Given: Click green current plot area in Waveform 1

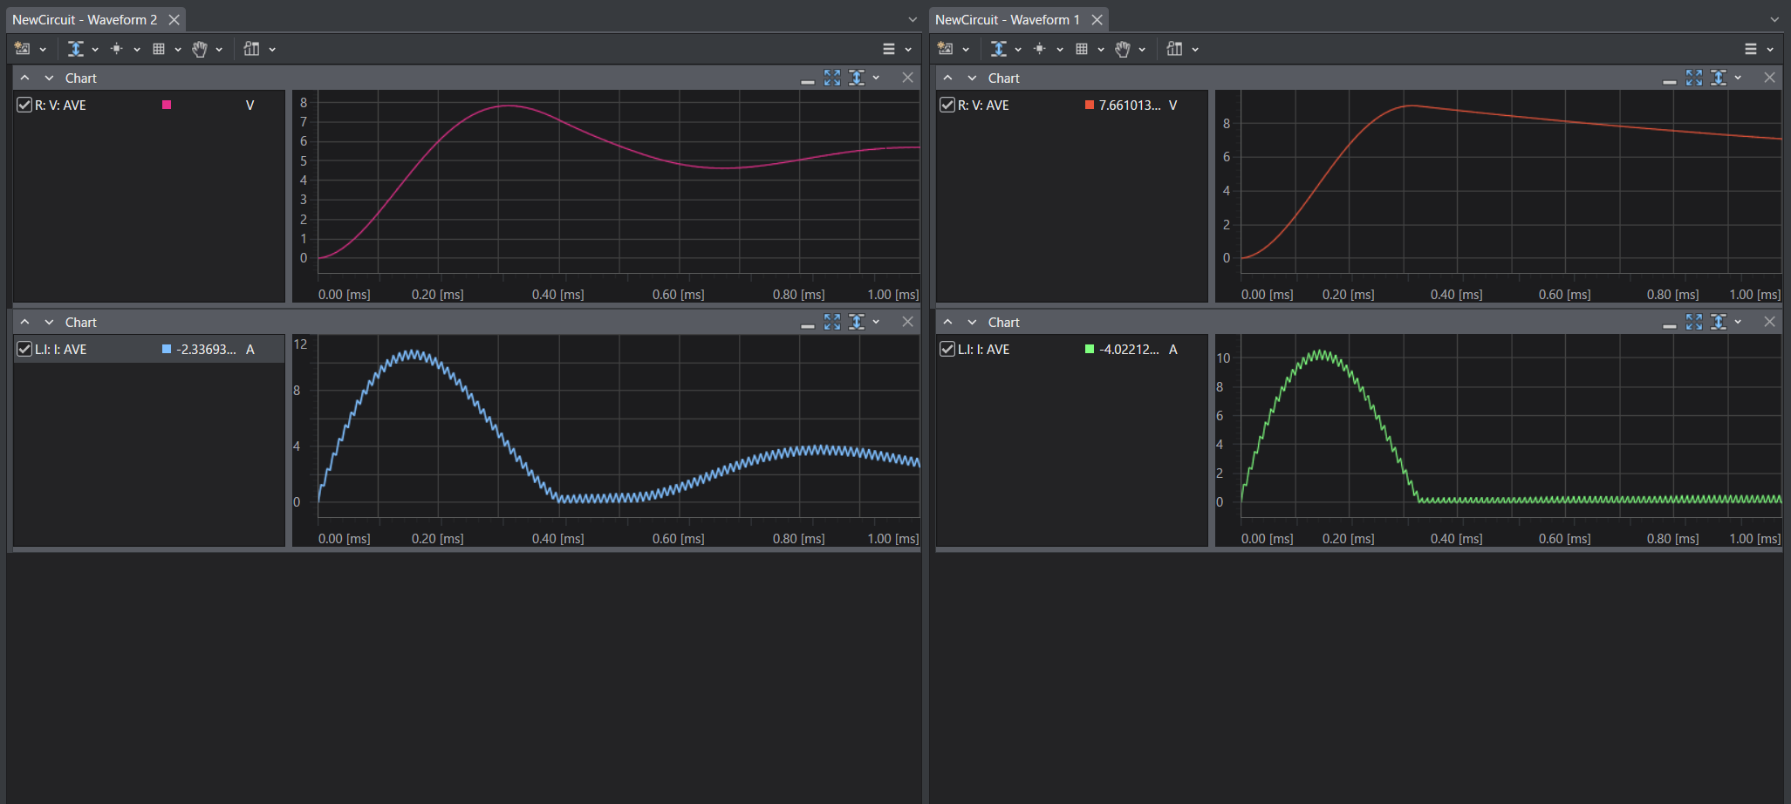Looking at the screenshot, I should coord(1511,426).
